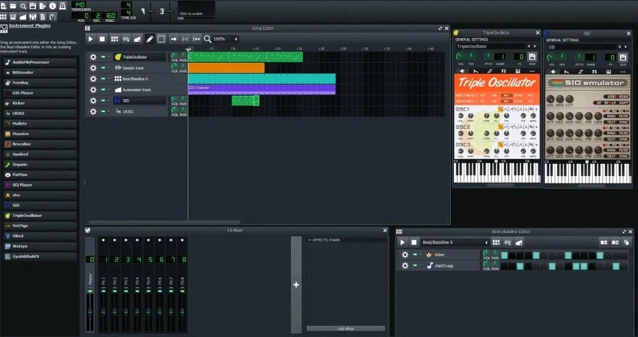This screenshot has height=337, width=638.
Task: Add sample track in Song-Editor toolbar
Action: (126, 39)
